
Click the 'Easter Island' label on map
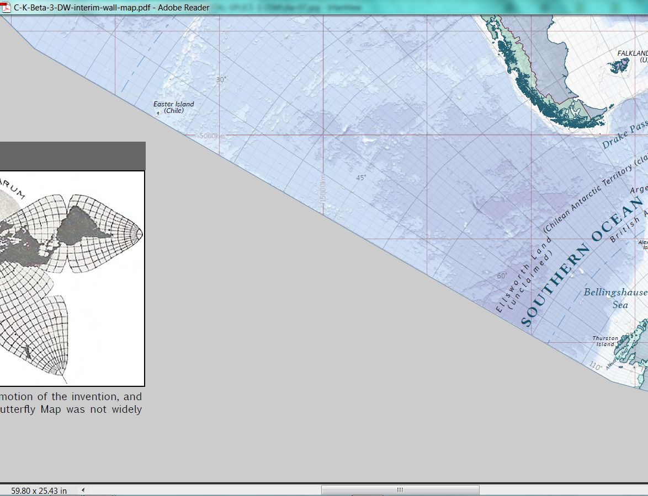coord(173,104)
